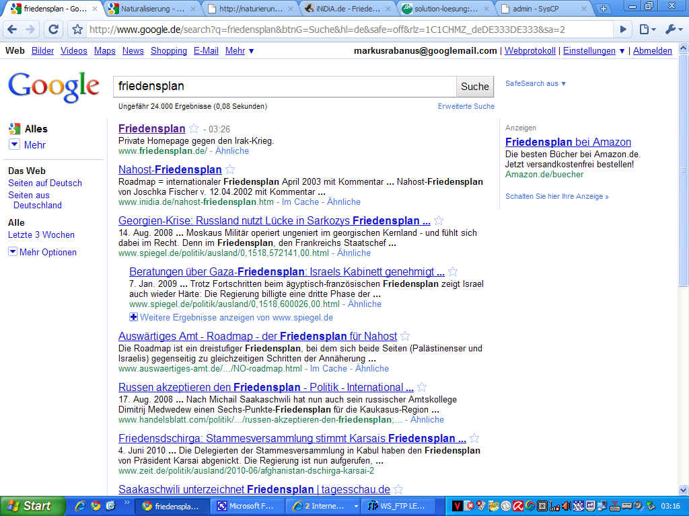Click the page's vertical scrollbar thumb

click(684, 170)
